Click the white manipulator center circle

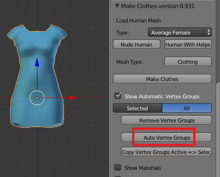pyautogui.click(x=37, y=98)
